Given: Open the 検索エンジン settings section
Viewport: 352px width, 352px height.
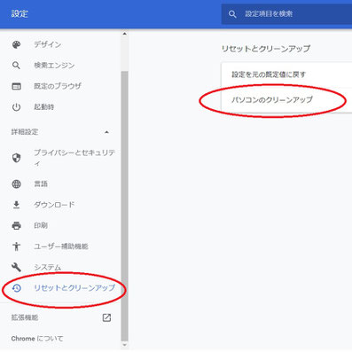Looking at the screenshot, I should point(54,66).
